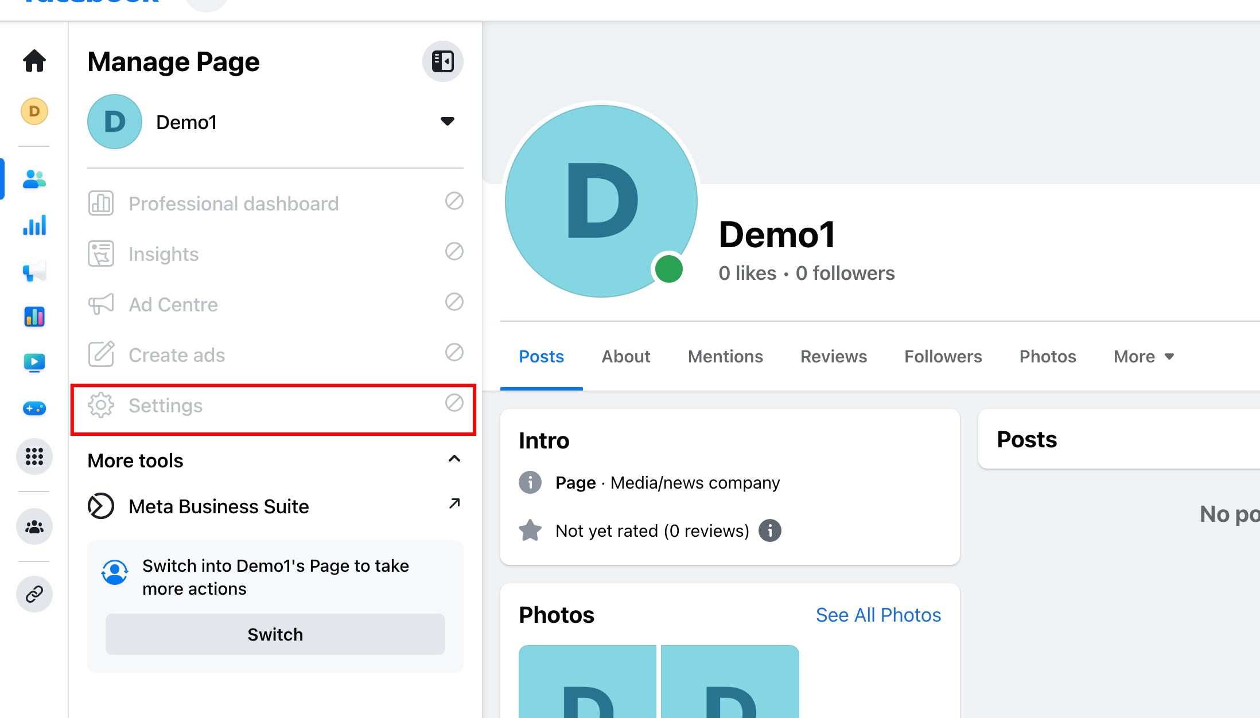Screen dimensions: 1260x718
Task: Click the Insights icon in Manage Page menu
Action: pos(101,254)
